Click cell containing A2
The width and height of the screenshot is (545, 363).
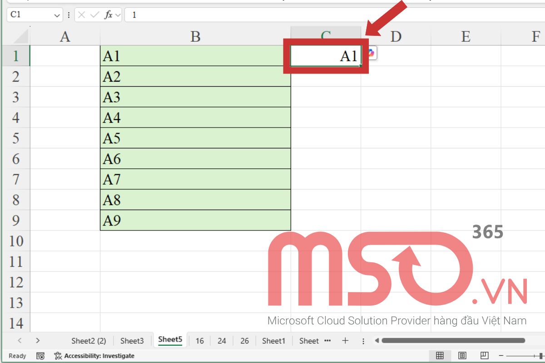click(195, 76)
